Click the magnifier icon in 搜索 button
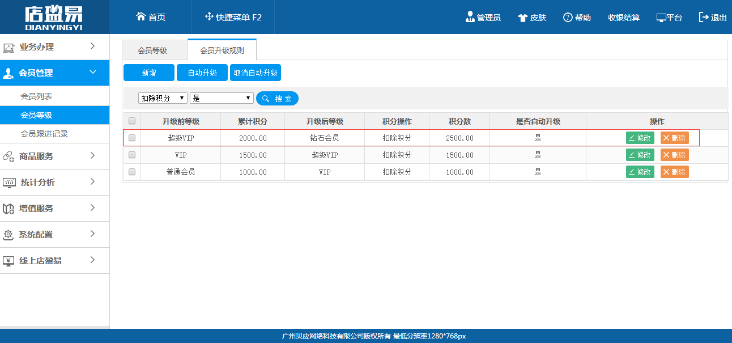The image size is (732, 343). coord(266,99)
